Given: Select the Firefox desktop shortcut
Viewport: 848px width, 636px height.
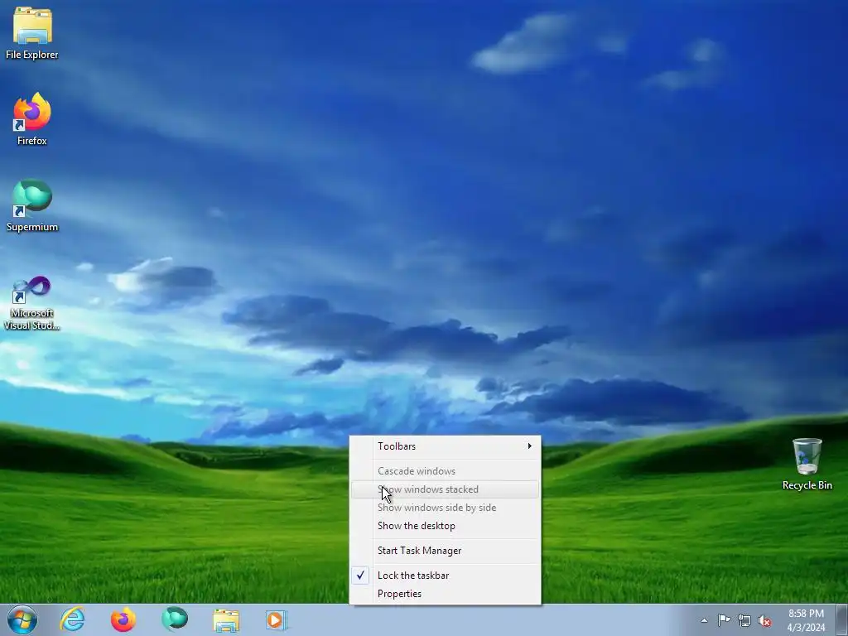Looking at the screenshot, I should [x=32, y=119].
